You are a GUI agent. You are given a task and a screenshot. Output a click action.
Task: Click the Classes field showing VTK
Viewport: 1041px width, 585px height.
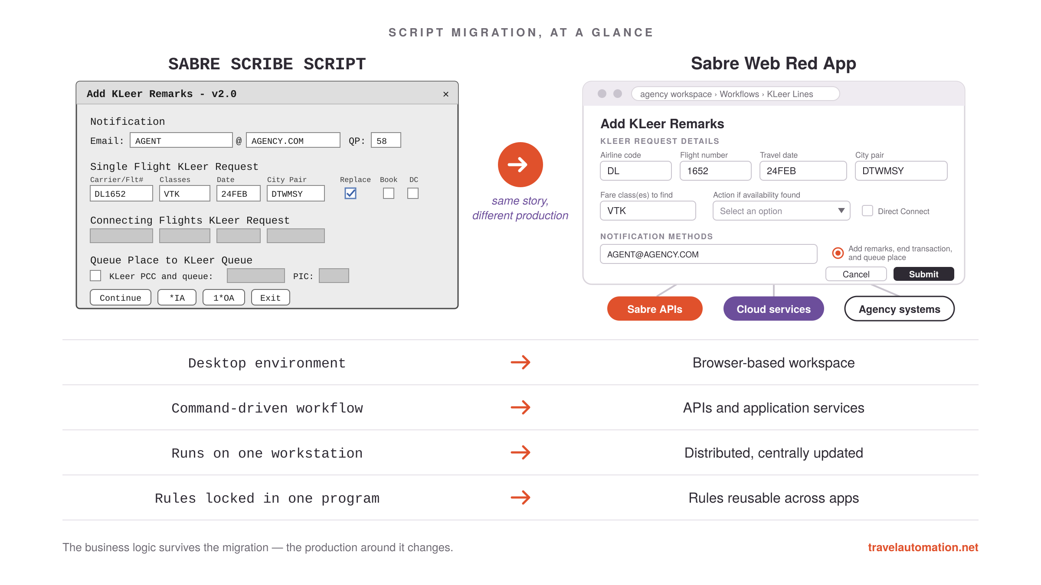(x=185, y=193)
